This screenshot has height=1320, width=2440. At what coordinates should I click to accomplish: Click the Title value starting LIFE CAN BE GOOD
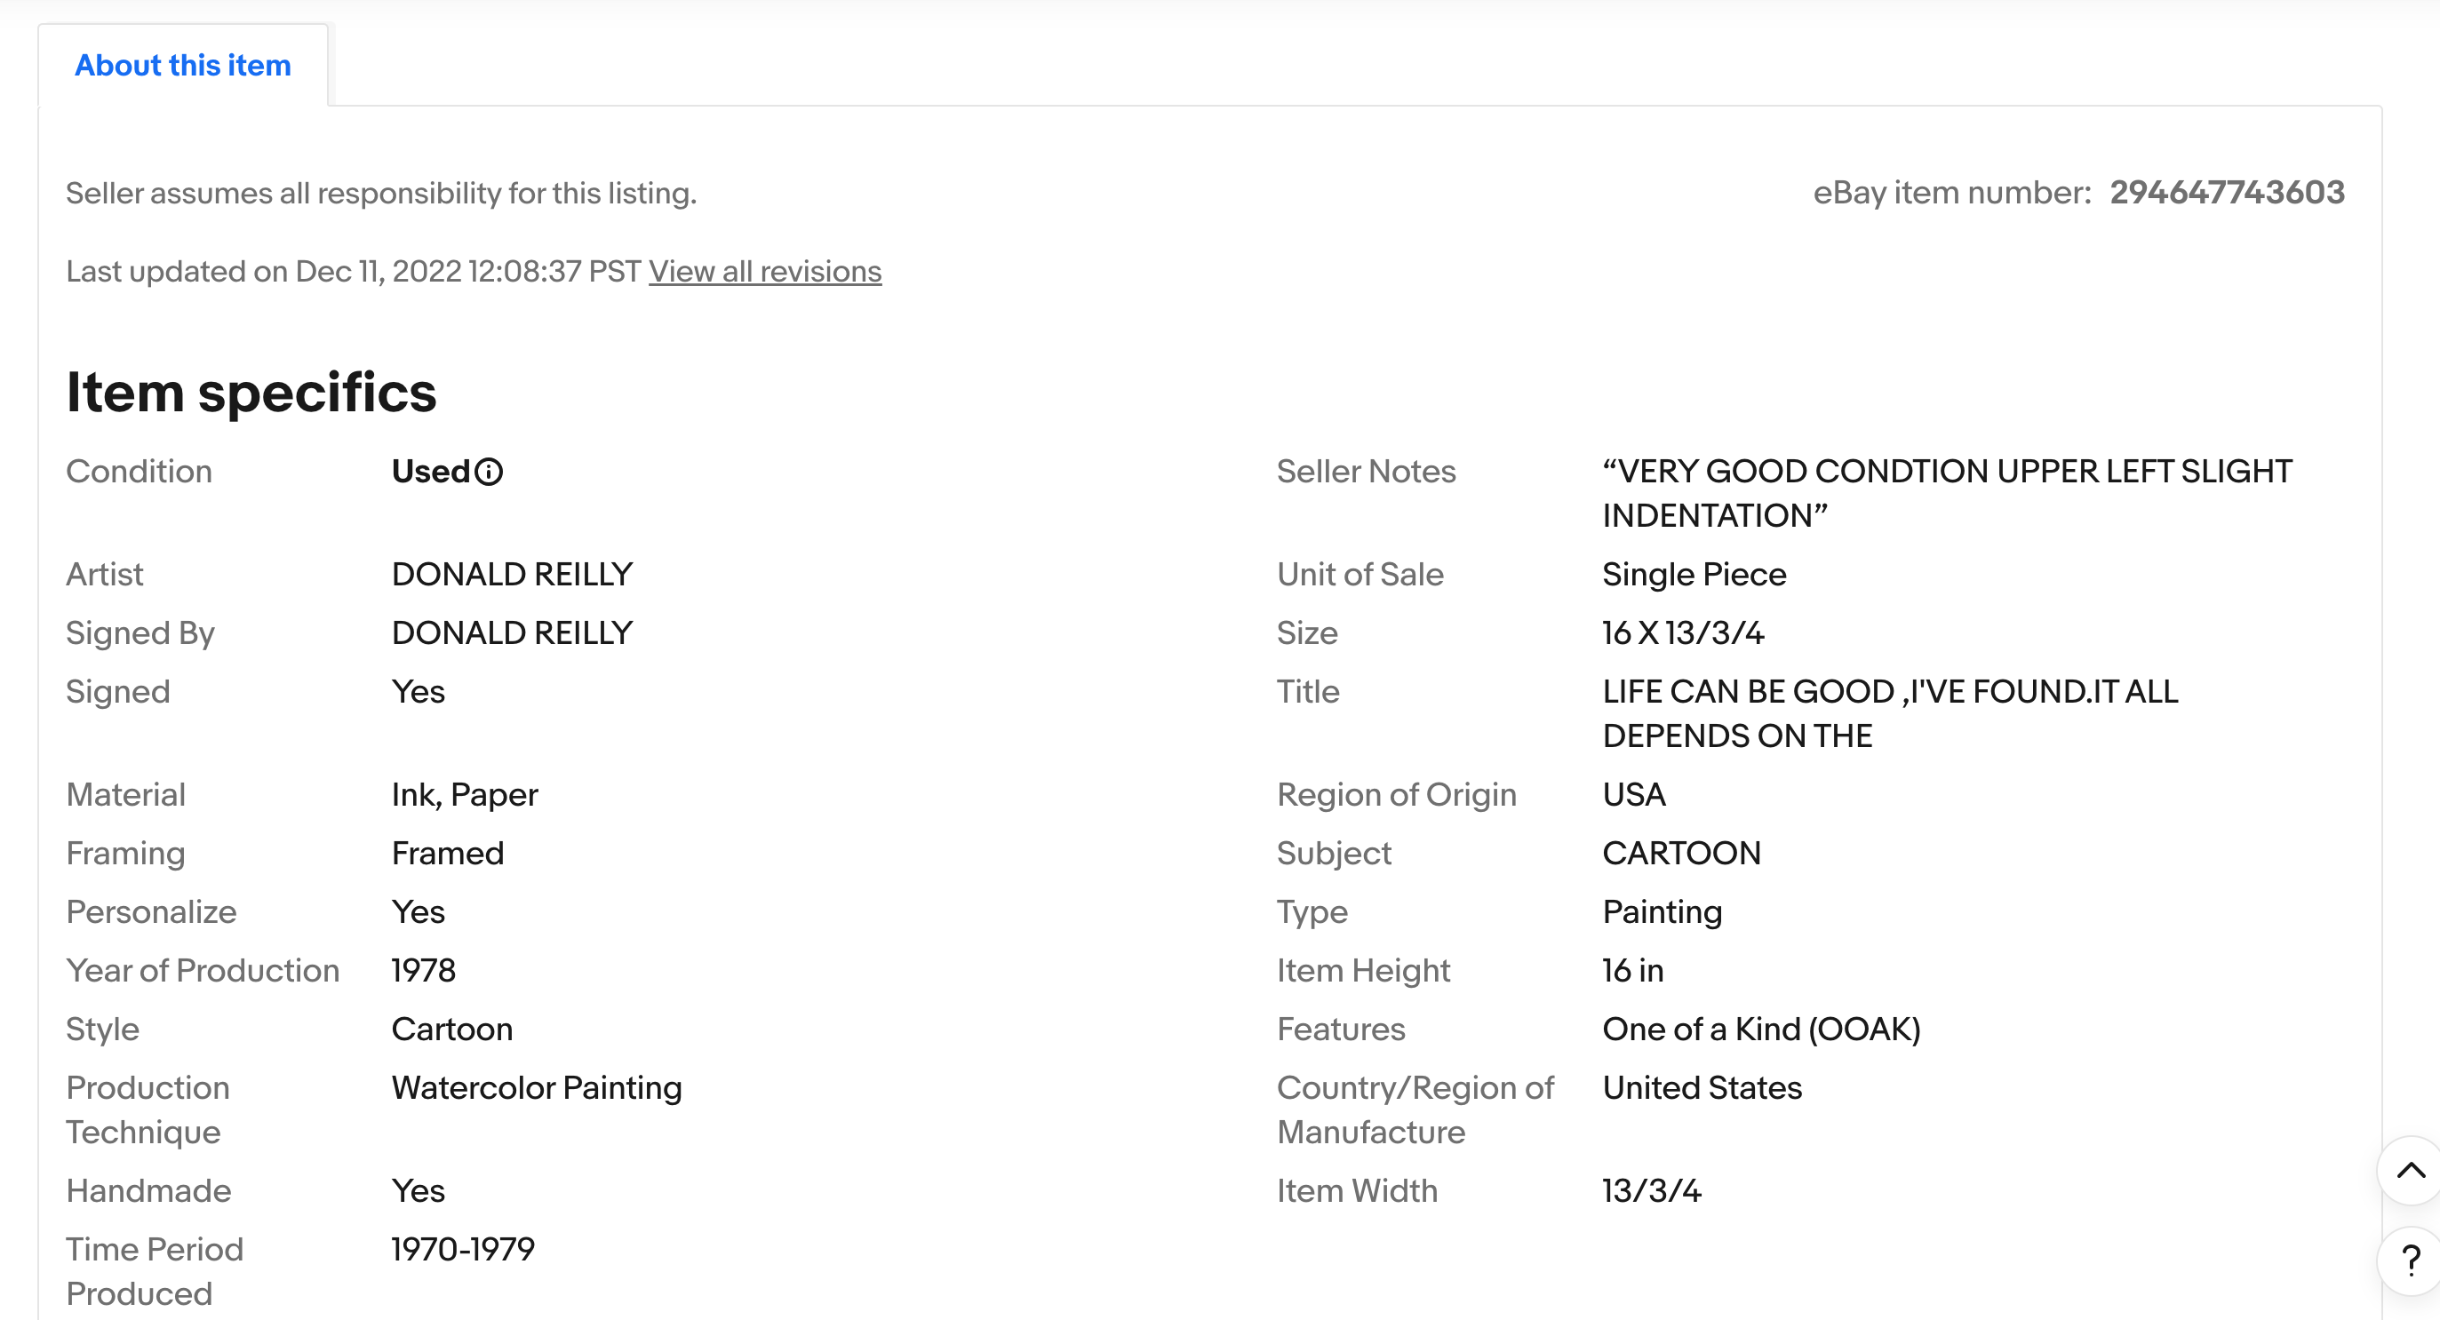pyautogui.click(x=1890, y=714)
